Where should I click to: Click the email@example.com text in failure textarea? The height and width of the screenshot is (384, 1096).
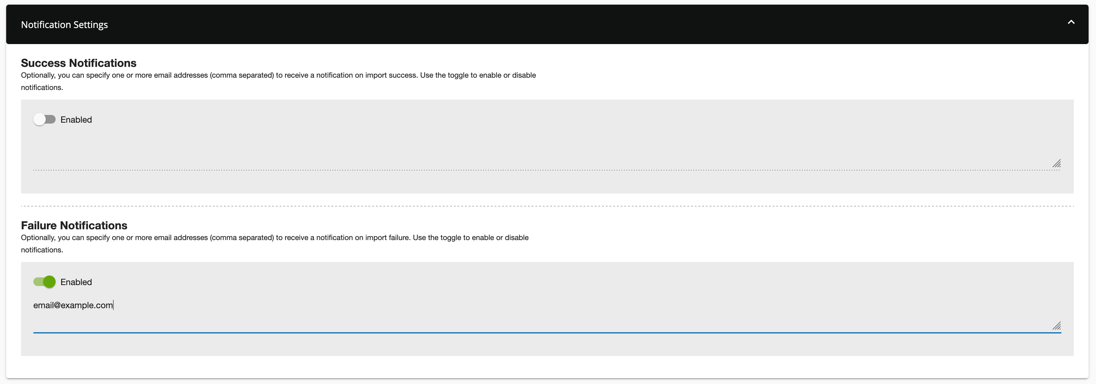73,305
